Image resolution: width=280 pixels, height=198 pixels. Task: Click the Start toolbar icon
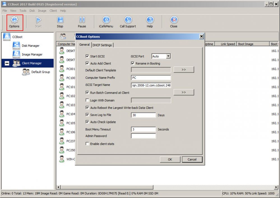[x=38, y=20]
